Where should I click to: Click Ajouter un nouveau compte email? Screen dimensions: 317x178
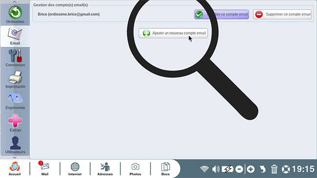[x=173, y=33]
